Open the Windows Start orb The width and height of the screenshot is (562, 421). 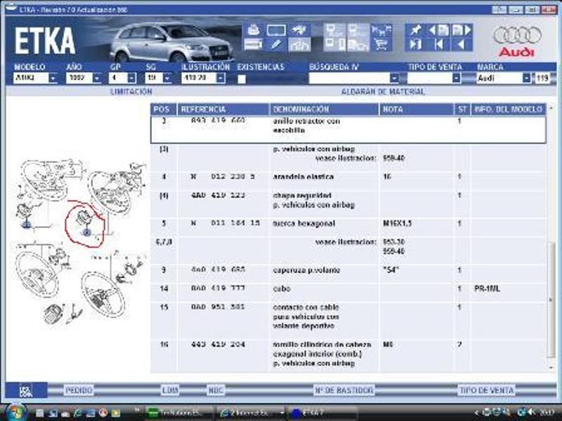pos(15,413)
